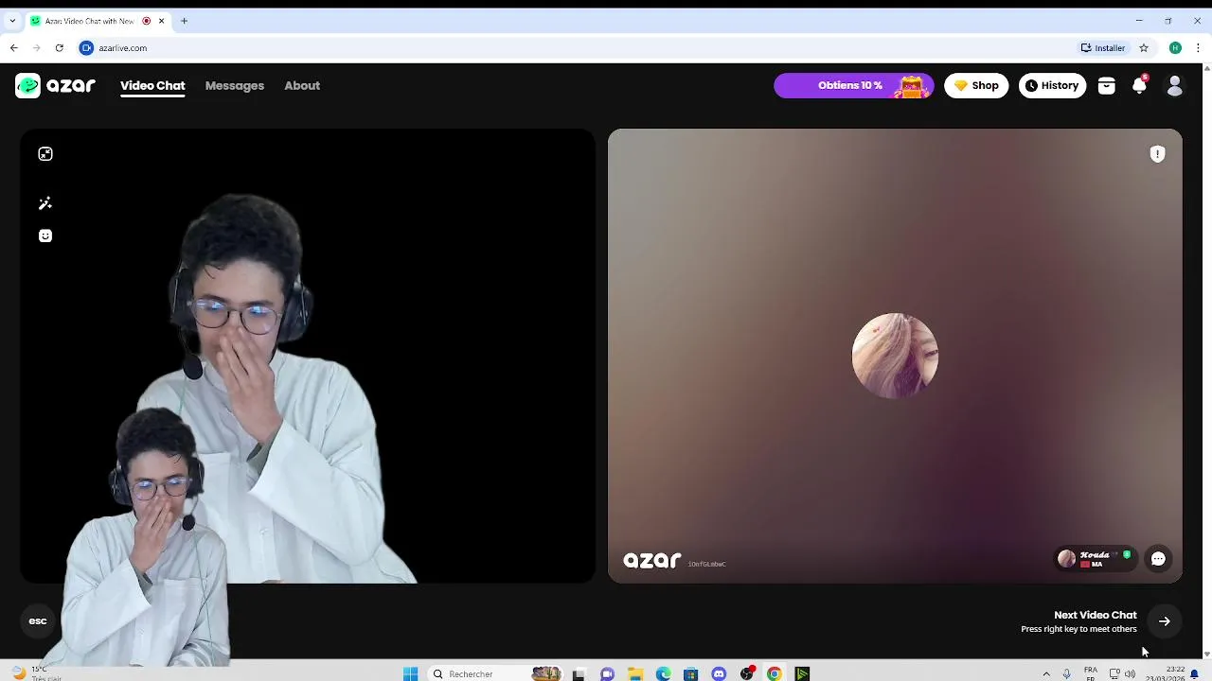
Task: Click the taskbar volume icon
Action: click(1130, 673)
